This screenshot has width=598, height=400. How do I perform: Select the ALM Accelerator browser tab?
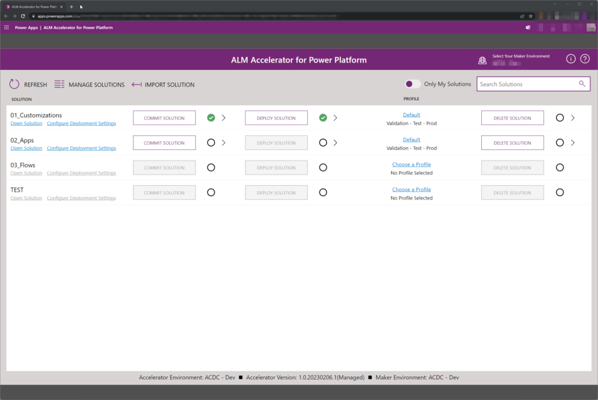click(34, 6)
